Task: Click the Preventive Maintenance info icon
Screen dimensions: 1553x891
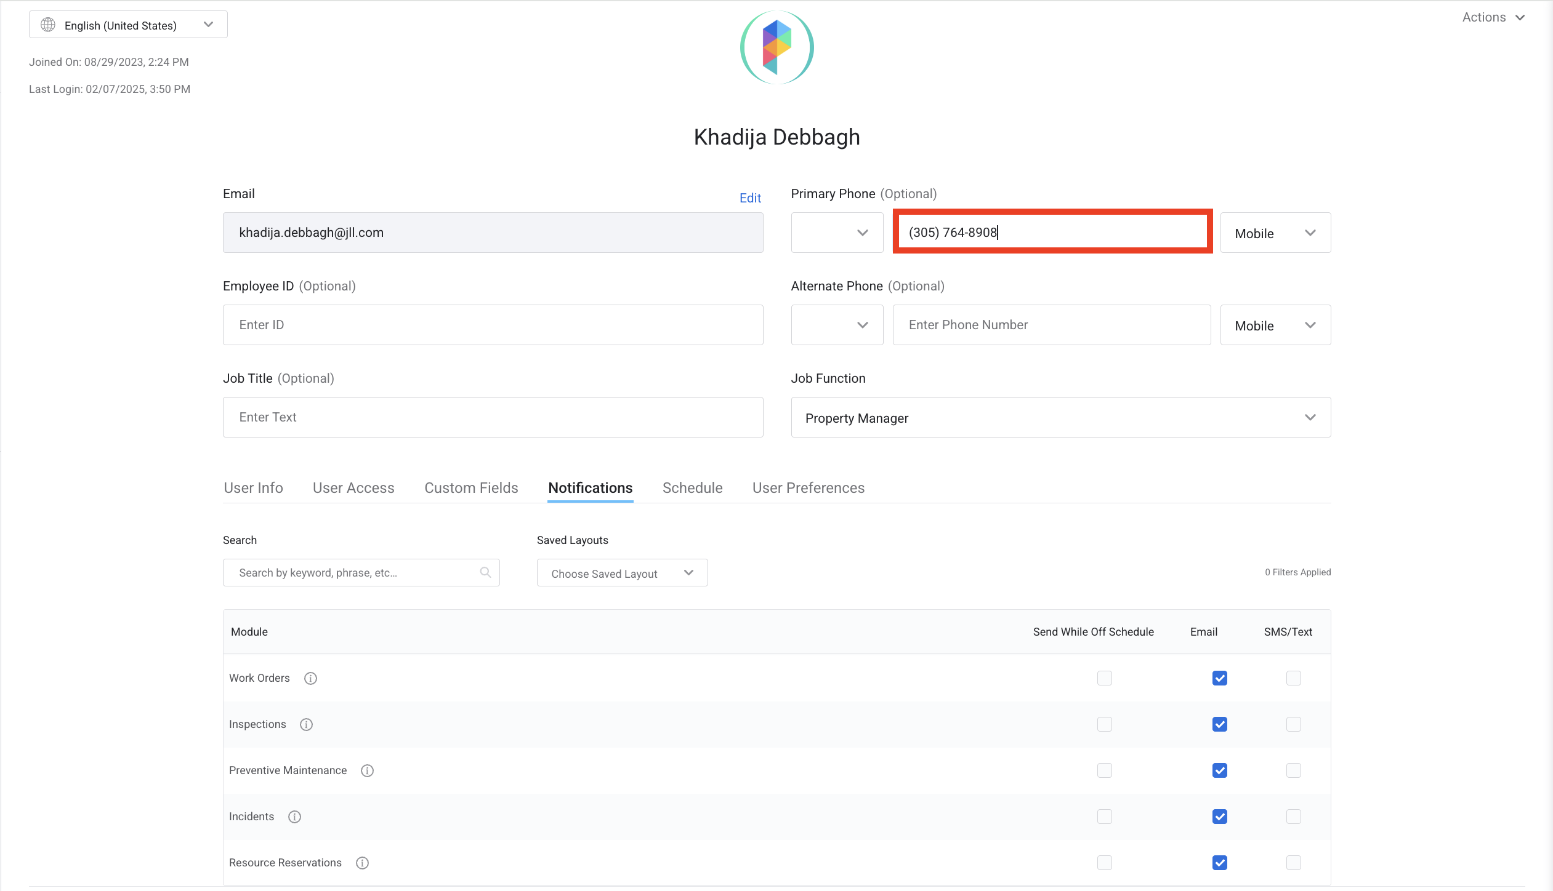Action: point(367,770)
